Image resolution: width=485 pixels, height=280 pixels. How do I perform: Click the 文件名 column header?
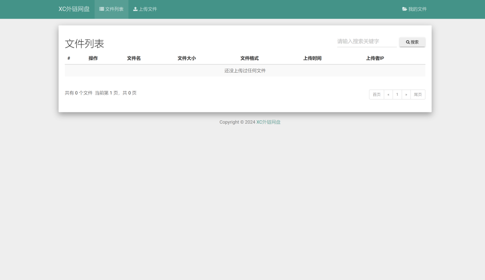133,58
